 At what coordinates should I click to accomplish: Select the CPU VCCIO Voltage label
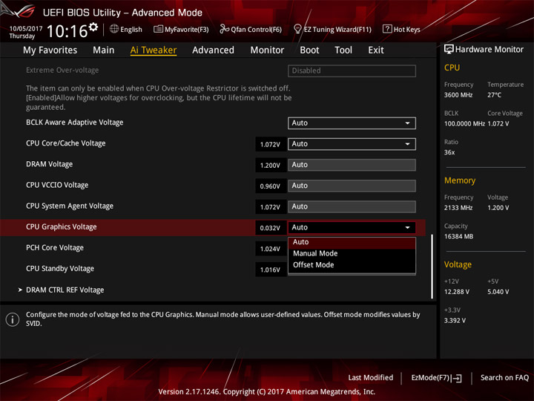coord(57,185)
